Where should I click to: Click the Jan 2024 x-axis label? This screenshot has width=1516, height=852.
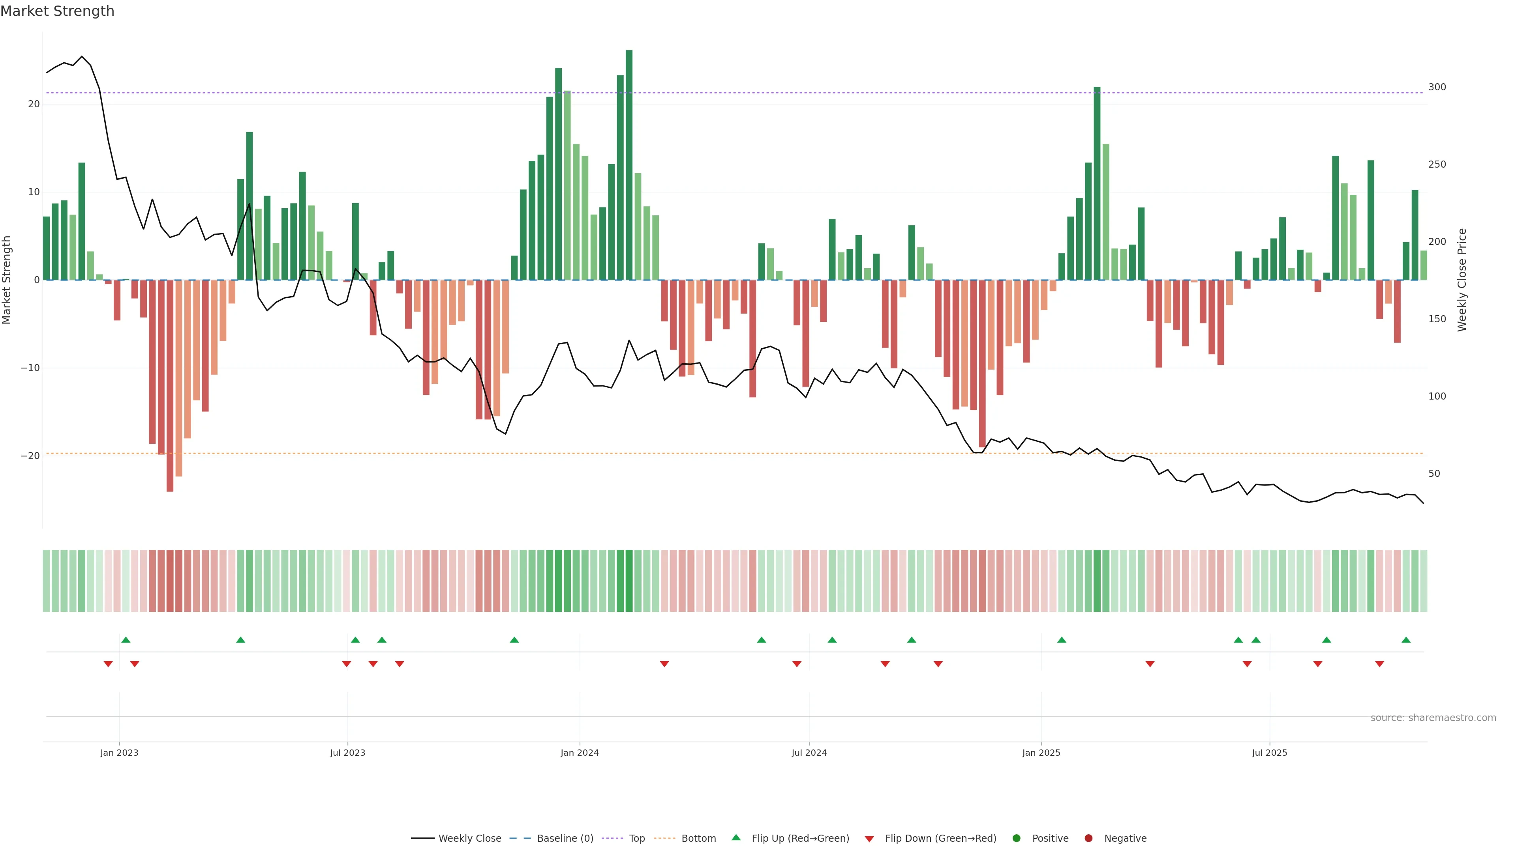click(579, 753)
